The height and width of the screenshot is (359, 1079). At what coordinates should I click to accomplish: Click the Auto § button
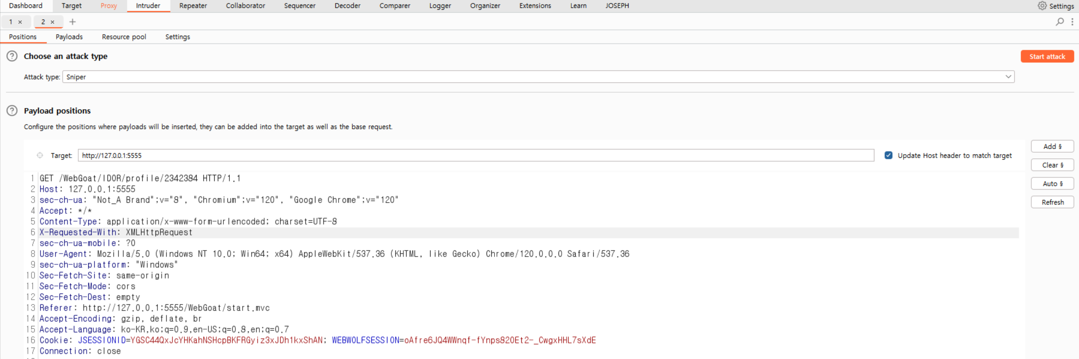coord(1052,183)
